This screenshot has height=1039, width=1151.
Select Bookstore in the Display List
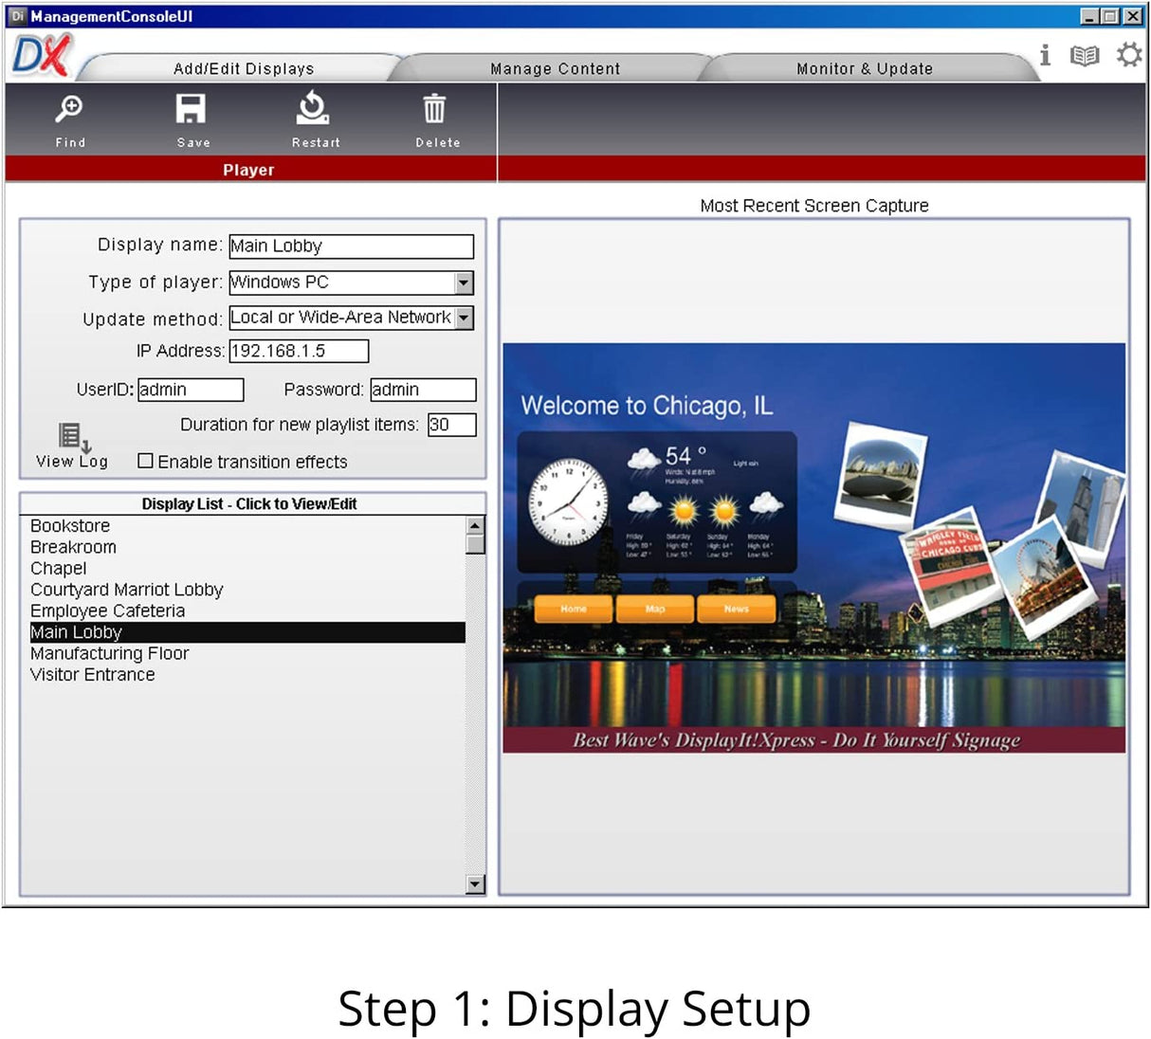click(70, 524)
